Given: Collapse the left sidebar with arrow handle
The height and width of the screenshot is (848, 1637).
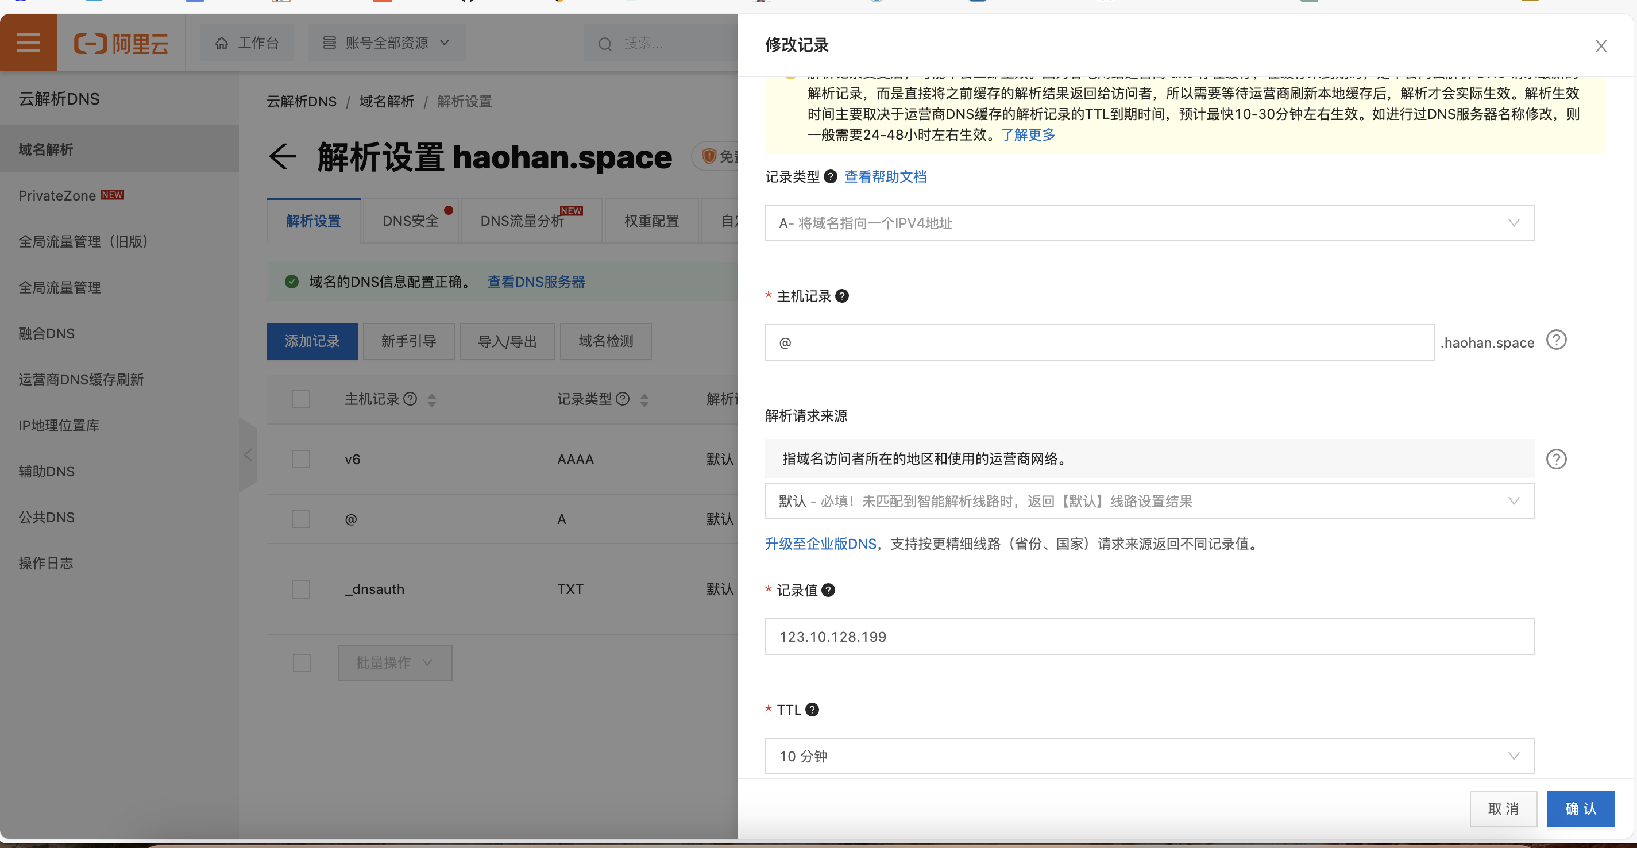Looking at the screenshot, I should (x=248, y=455).
